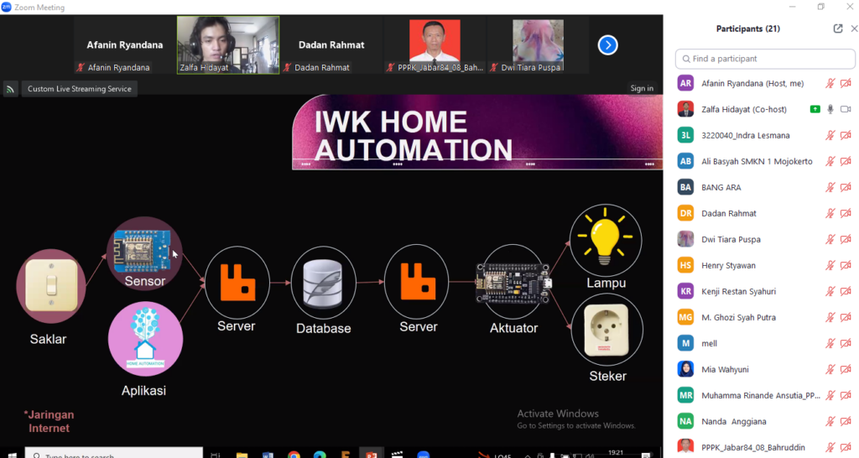The width and height of the screenshot is (859, 458).
Task: Select the Zalfa Hidayat video tile
Action: point(228,45)
